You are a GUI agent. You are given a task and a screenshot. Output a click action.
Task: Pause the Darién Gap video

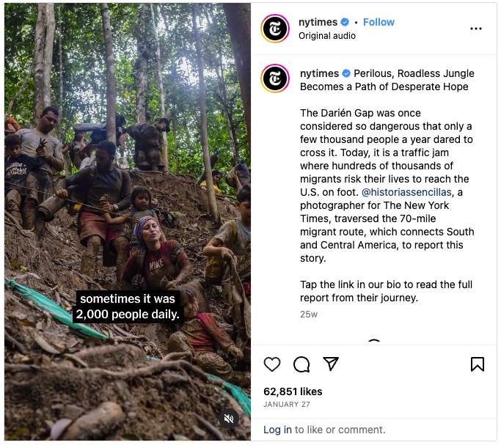(x=128, y=220)
